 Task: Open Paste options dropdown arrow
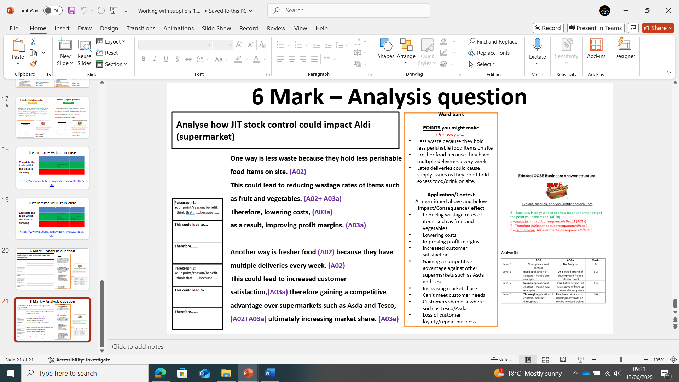18,64
